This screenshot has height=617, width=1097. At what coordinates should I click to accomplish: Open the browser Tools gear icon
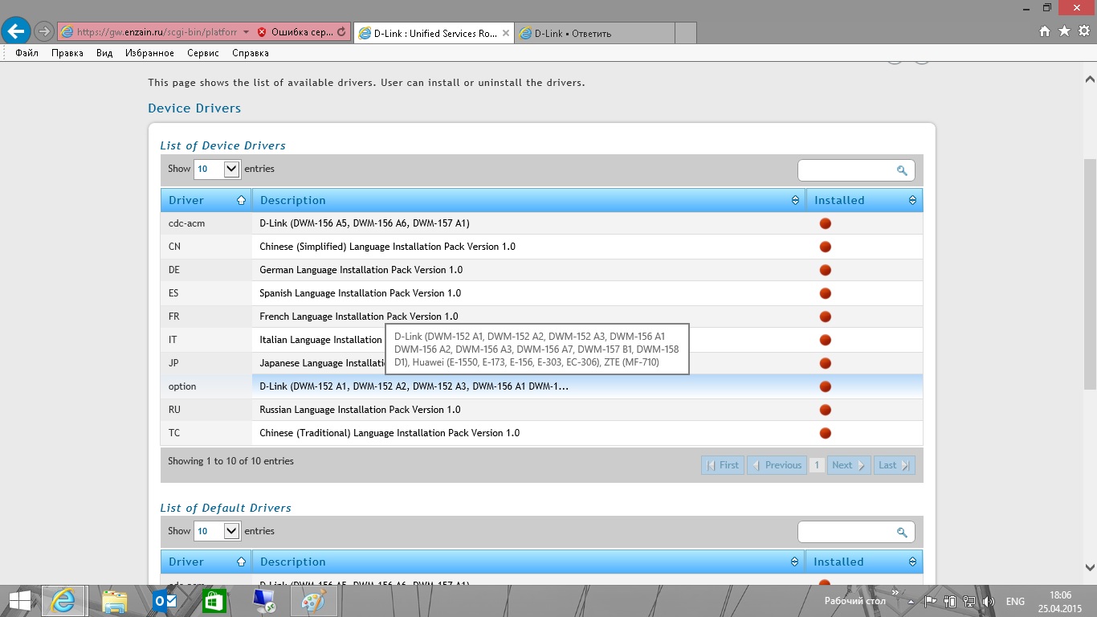[1083, 31]
